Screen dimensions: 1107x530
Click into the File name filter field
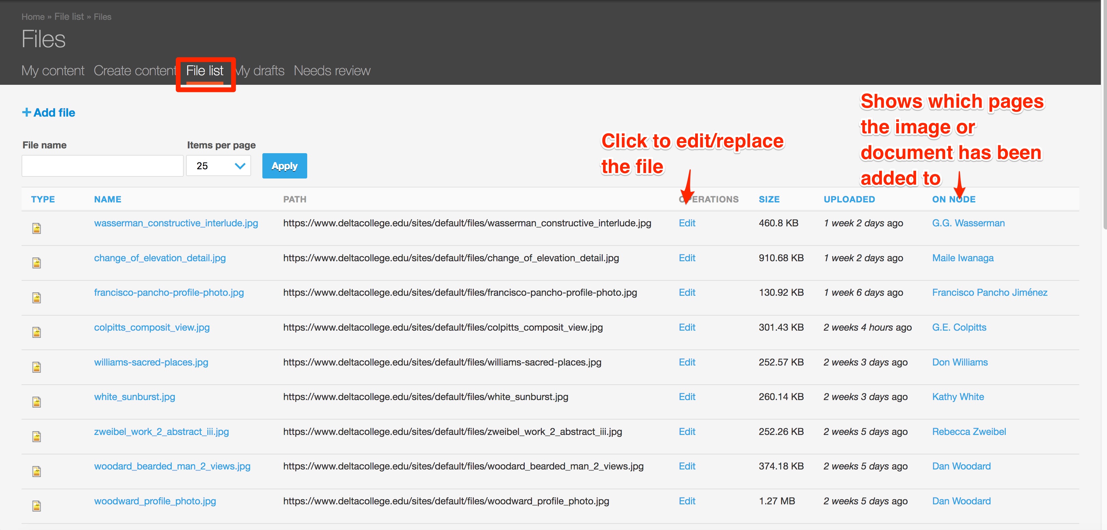102,166
